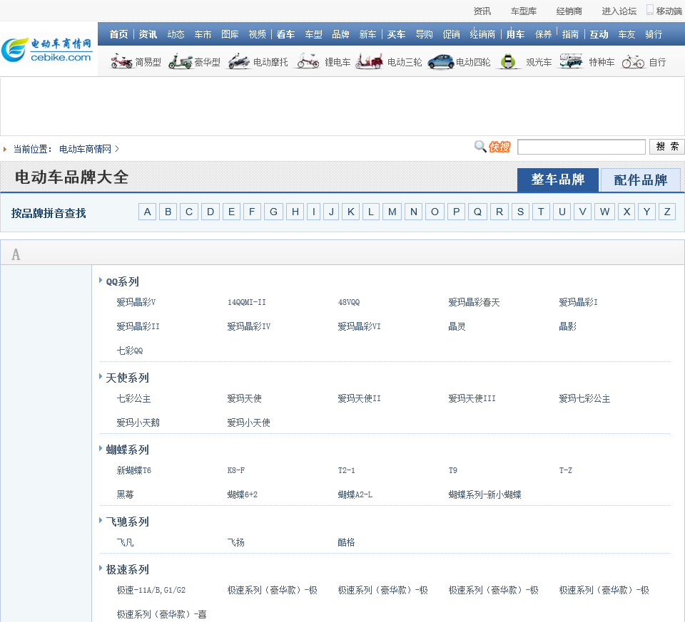This screenshot has width=685, height=622.
Task: Open the 蝴蝶6+2 model link
Action: click(243, 494)
